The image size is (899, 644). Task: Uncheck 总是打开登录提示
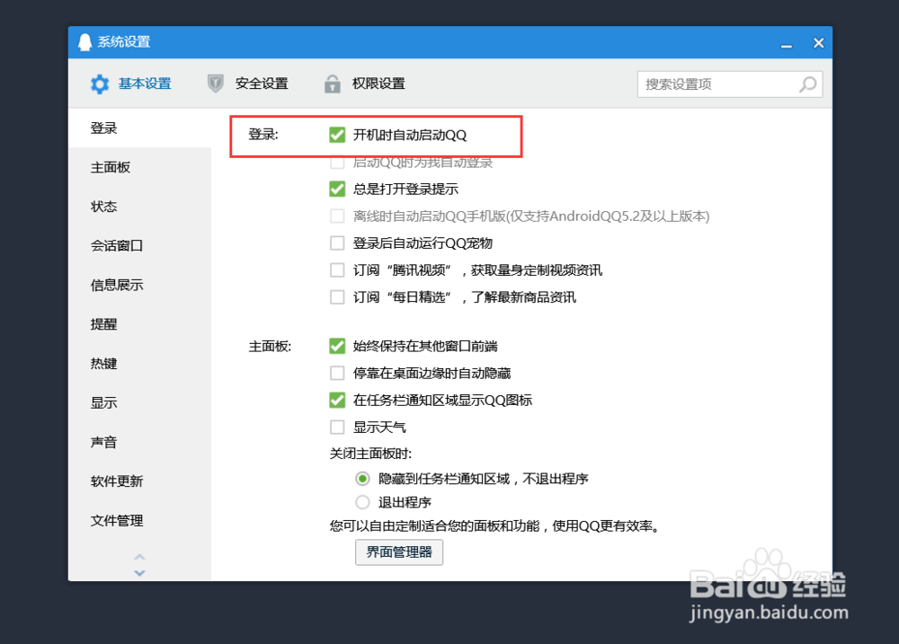pos(338,189)
